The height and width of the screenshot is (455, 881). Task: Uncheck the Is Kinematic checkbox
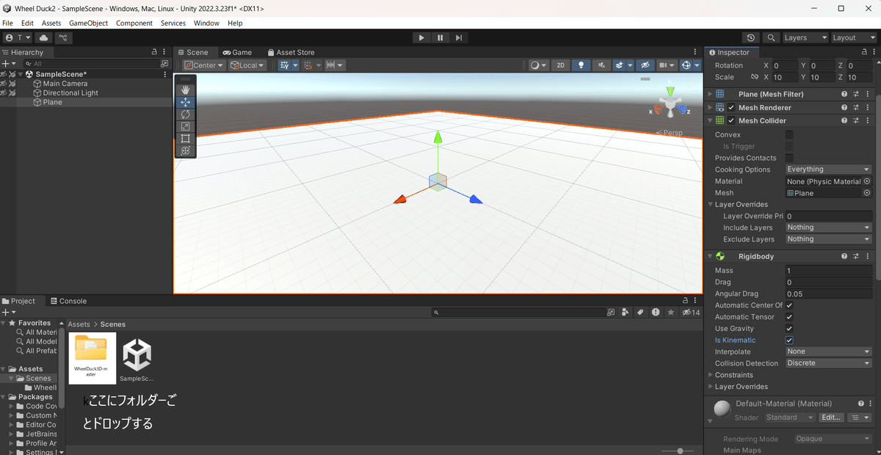[x=789, y=341]
